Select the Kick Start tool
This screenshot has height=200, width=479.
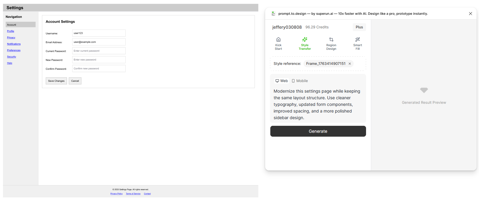pyautogui.click(x=278, y=44)
